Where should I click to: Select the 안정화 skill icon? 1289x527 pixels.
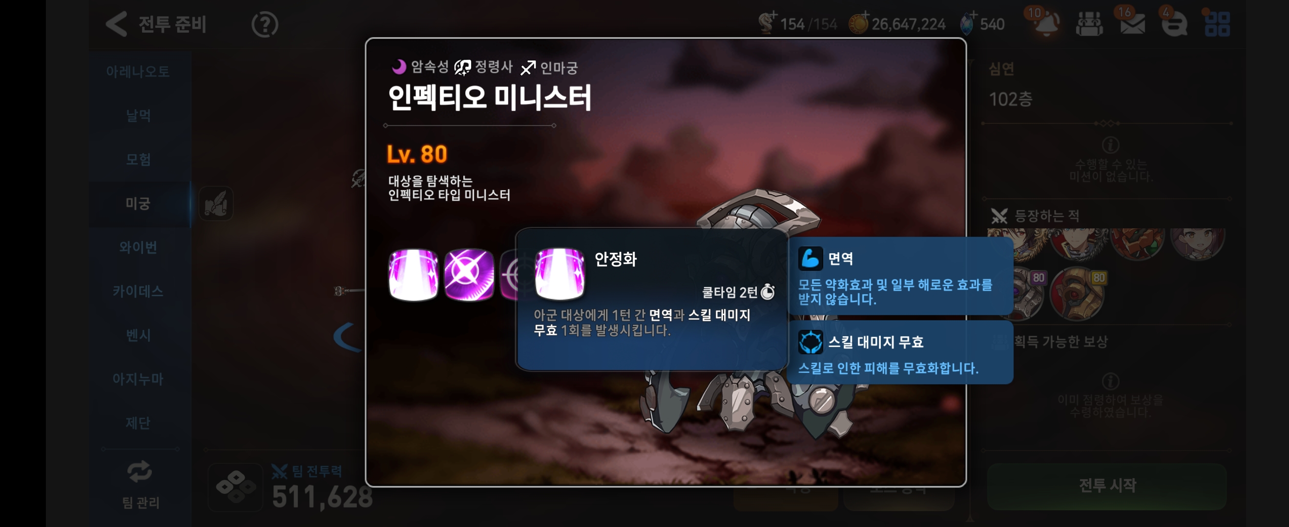[x=414, y=275]
